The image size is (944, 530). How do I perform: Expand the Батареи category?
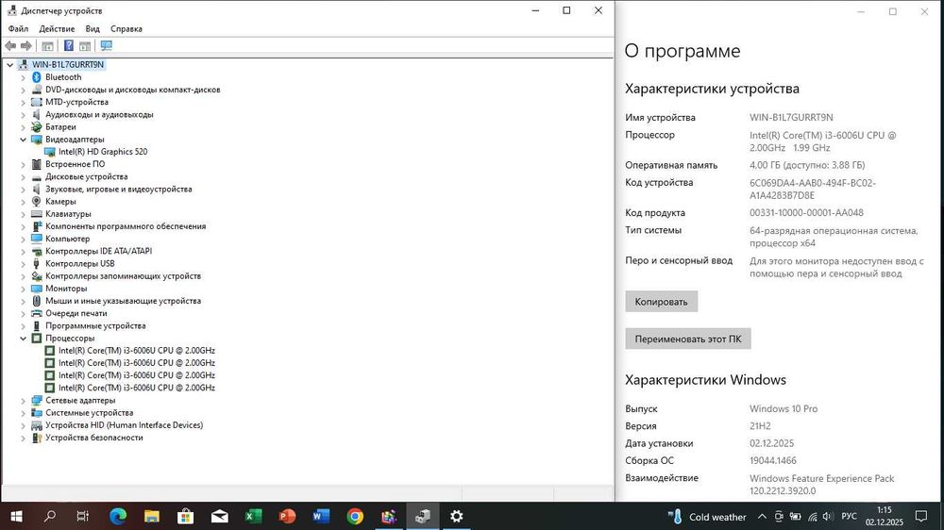click(23, 127)
